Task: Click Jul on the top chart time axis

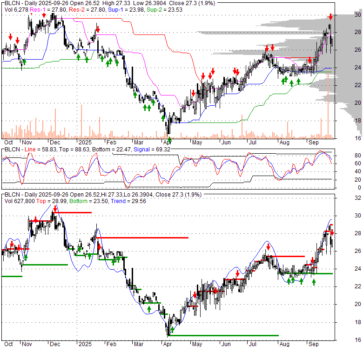Action: (253, 142)
